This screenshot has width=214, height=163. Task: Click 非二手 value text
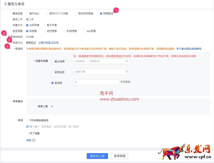point(30,19)
